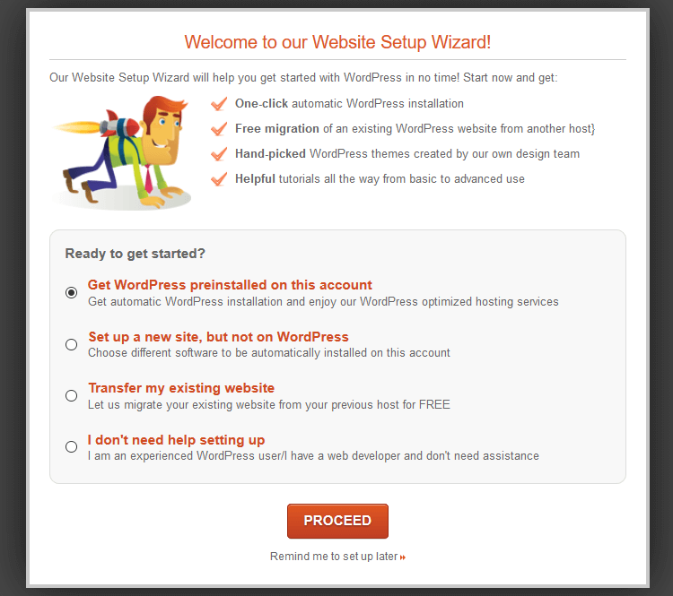Click Set up a new site heading text
The image size is (673, 596).
pyautogui.click(x=218, y=337)
